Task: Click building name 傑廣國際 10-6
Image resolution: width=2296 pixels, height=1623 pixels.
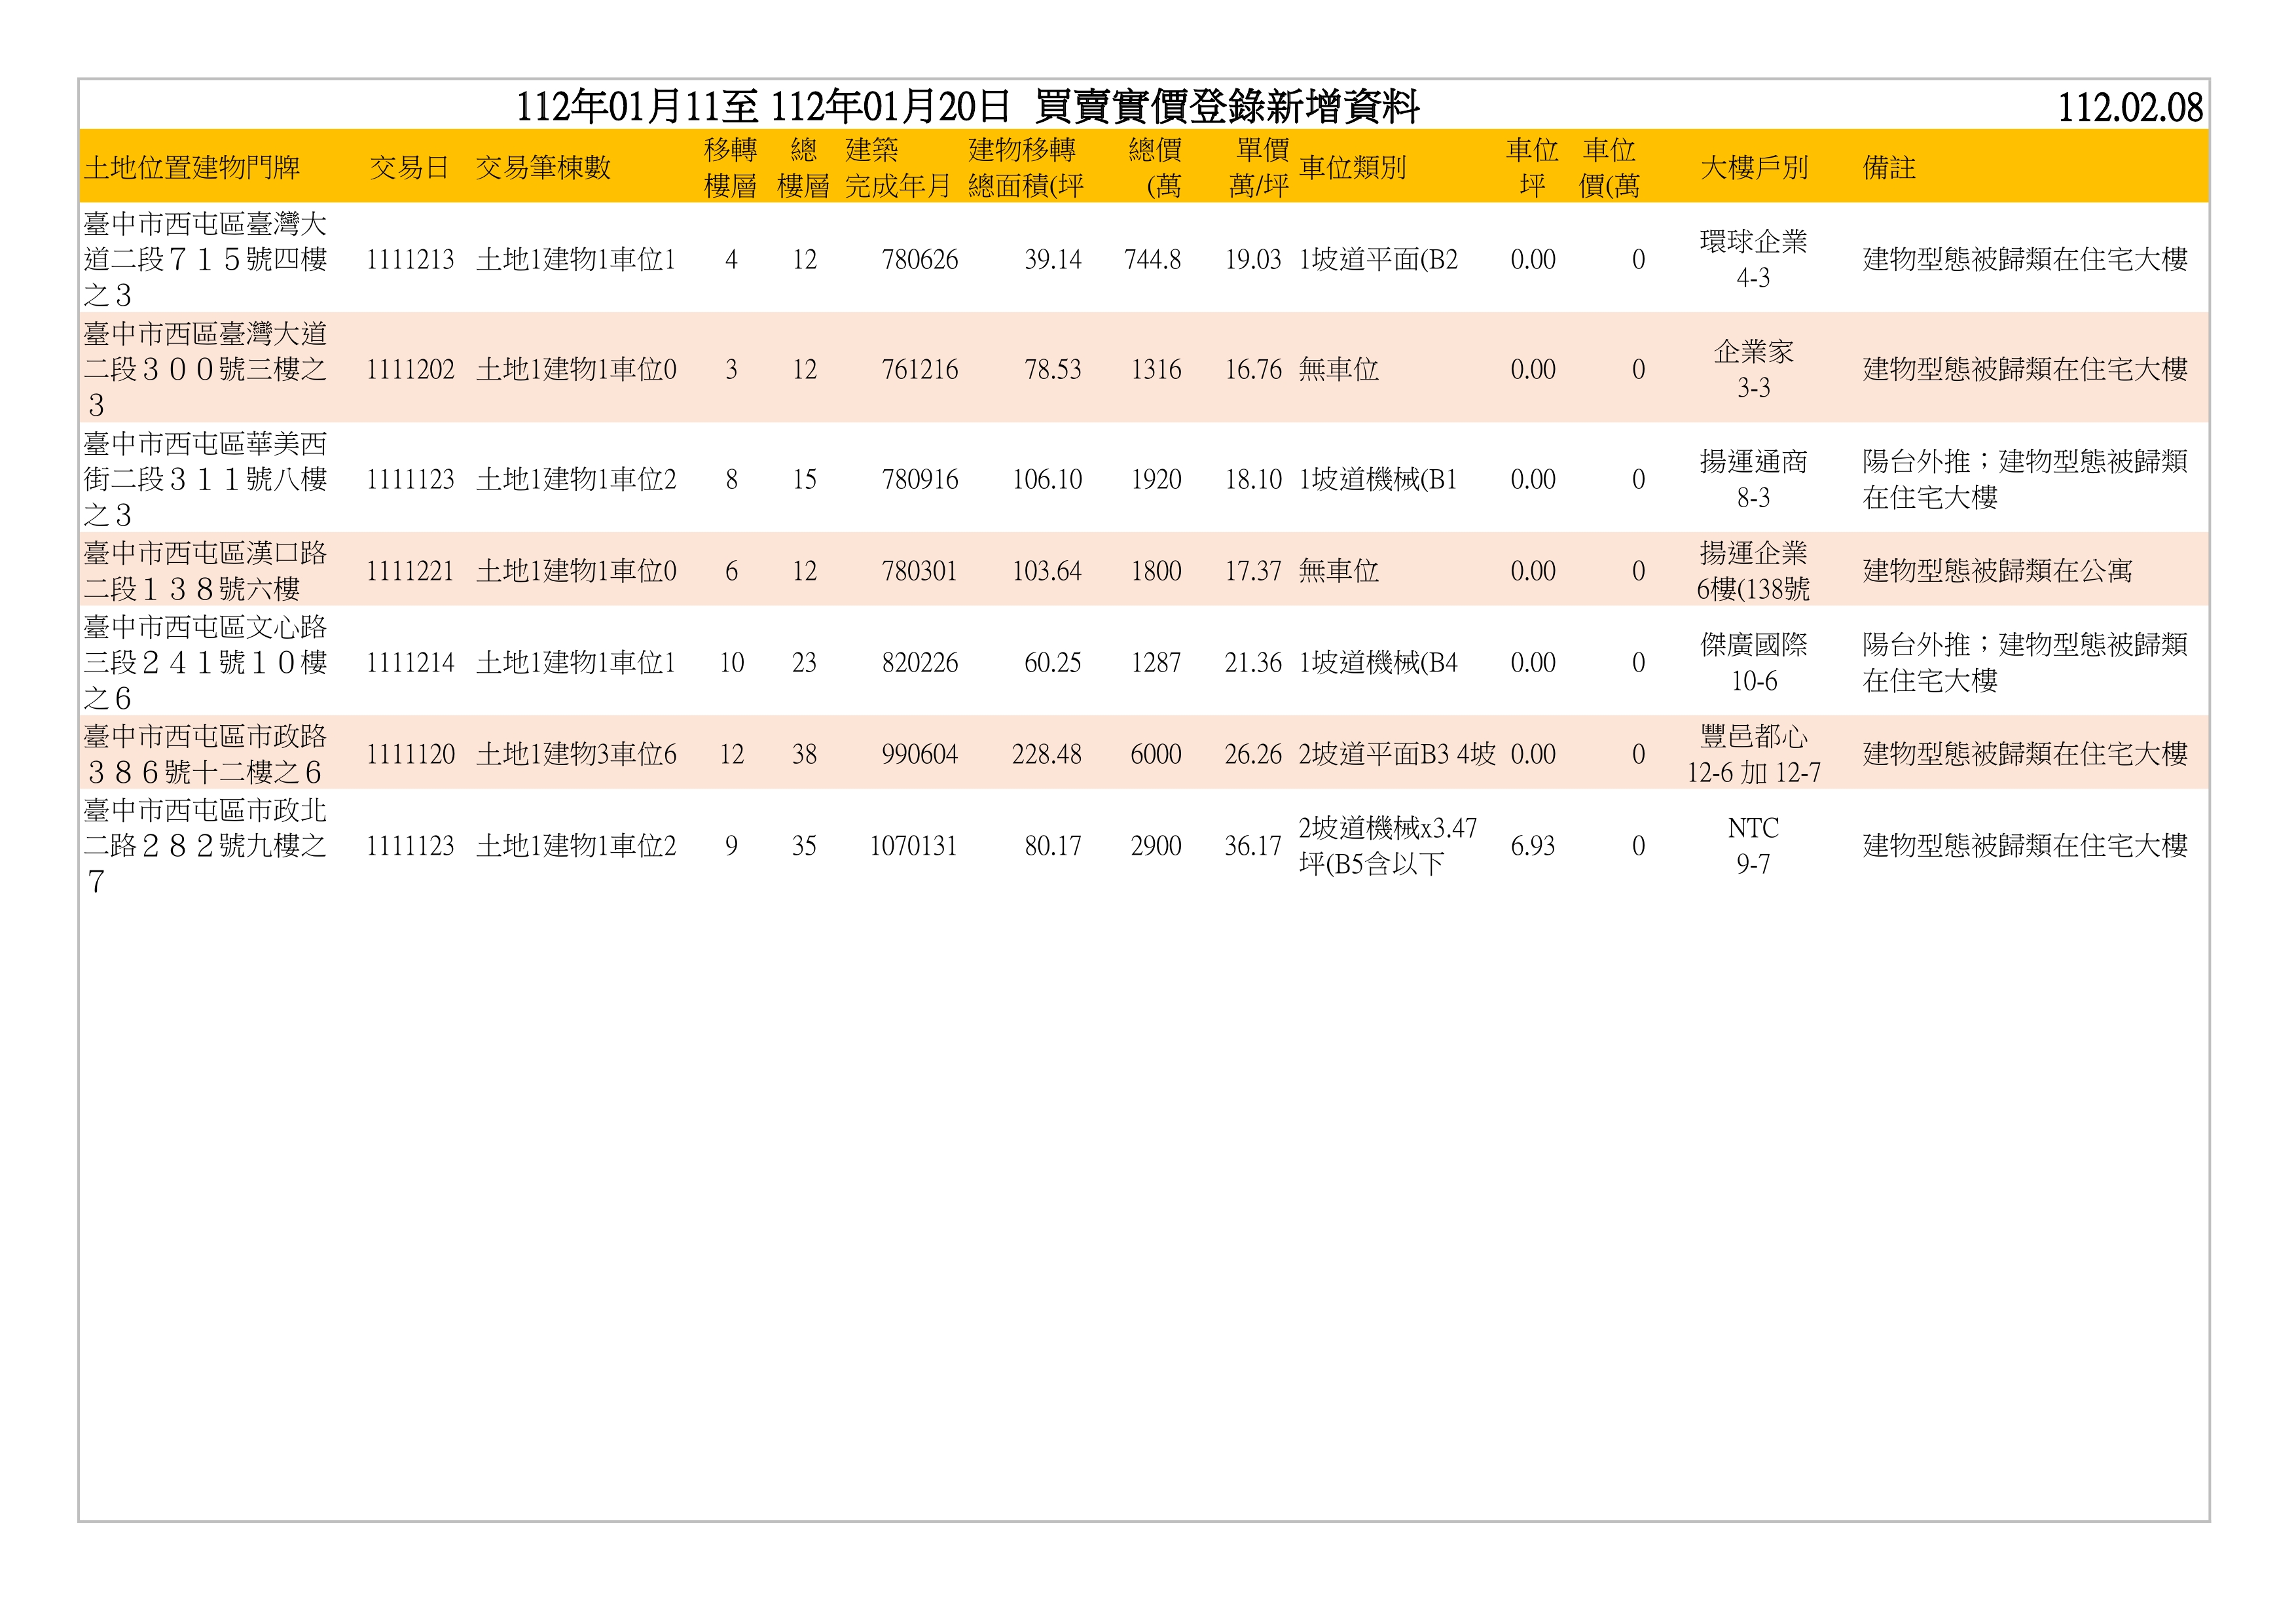Action: (x=1754, y=662)
